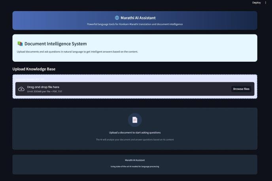Click 'The AI will analyze your document' text

[135, 139]
